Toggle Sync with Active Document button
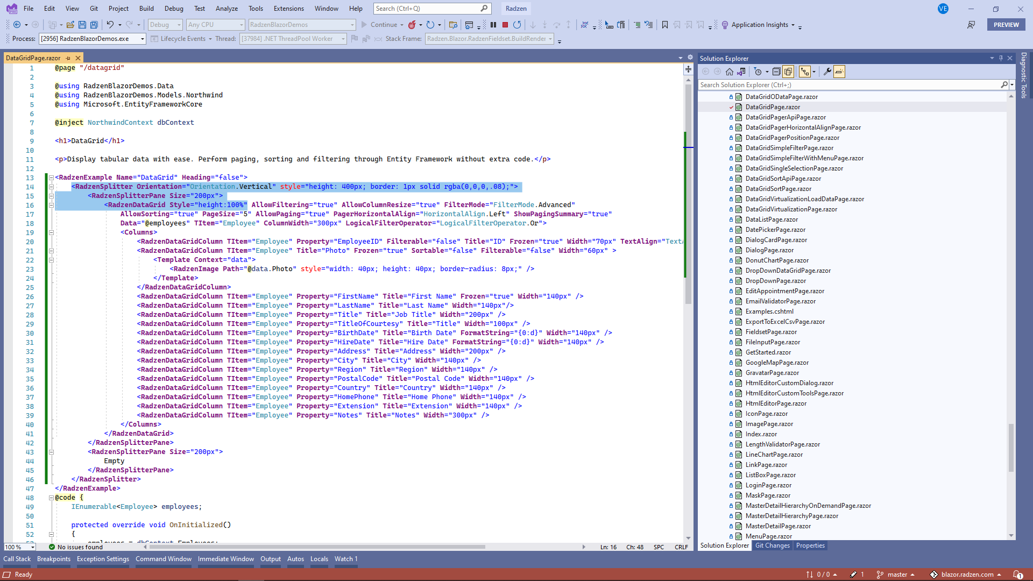 pyautogui.click(x=805, y=72)
